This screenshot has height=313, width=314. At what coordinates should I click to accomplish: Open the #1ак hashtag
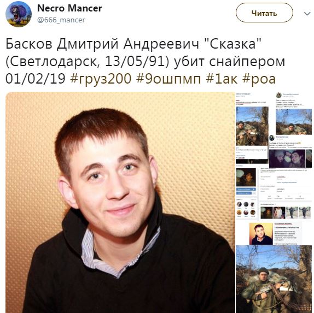pyautogui.click(x=222, y=79)
